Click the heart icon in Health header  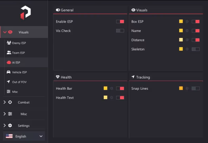coord(58,77)
